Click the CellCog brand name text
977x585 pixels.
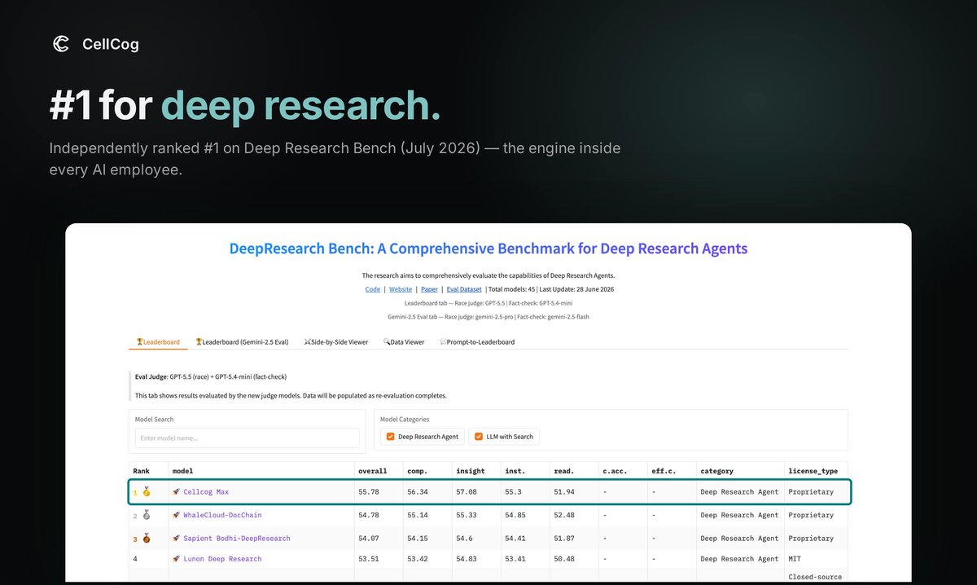coord(111,44)
